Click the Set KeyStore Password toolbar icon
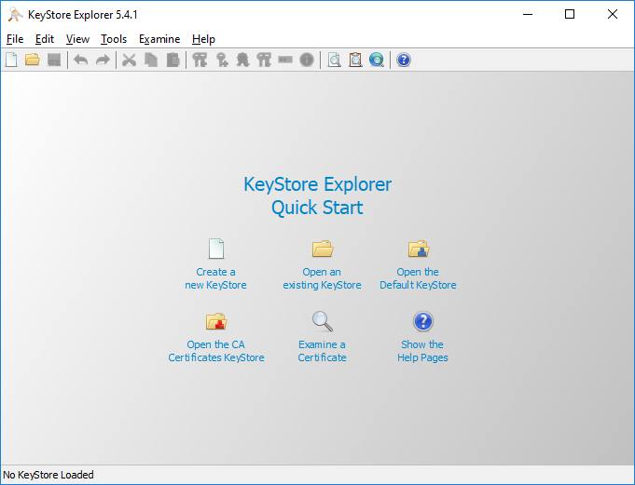 (x=285, y=60)
